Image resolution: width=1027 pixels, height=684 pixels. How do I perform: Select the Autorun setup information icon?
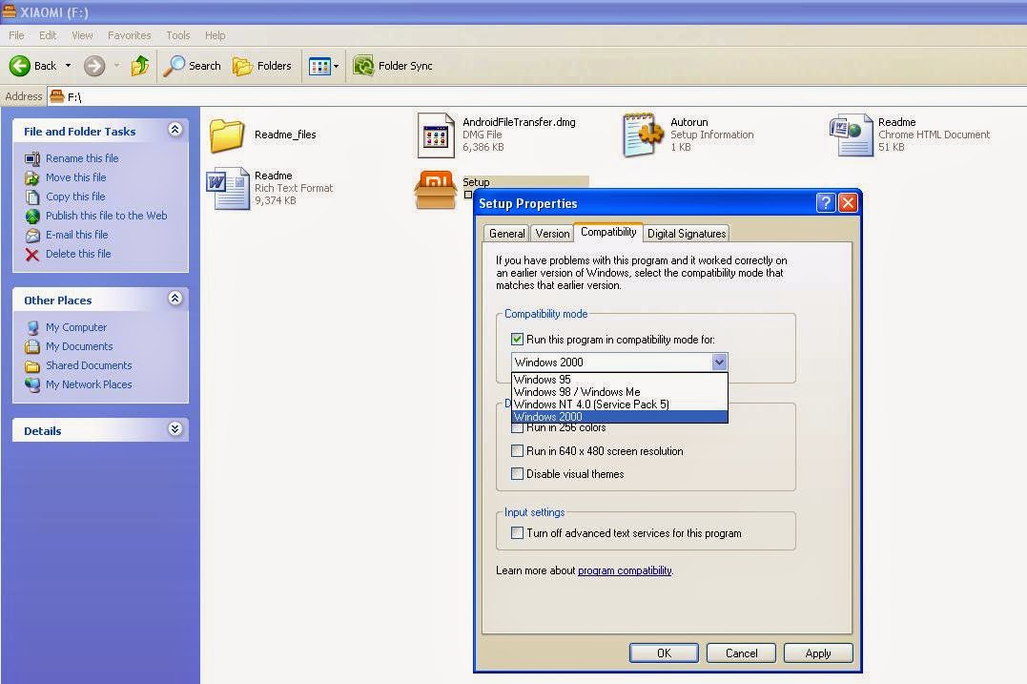(643, 135)
